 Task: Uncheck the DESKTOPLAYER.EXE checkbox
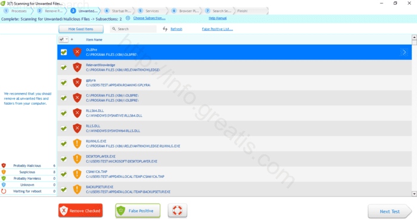point(64,159)
